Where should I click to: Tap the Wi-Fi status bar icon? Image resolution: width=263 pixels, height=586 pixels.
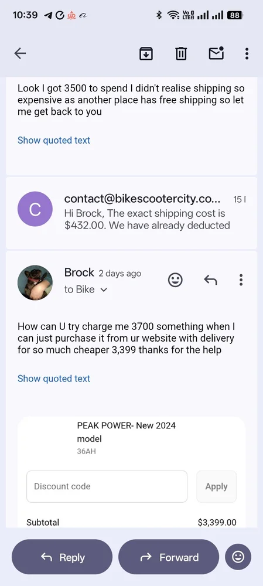click(x=173, y=15)
